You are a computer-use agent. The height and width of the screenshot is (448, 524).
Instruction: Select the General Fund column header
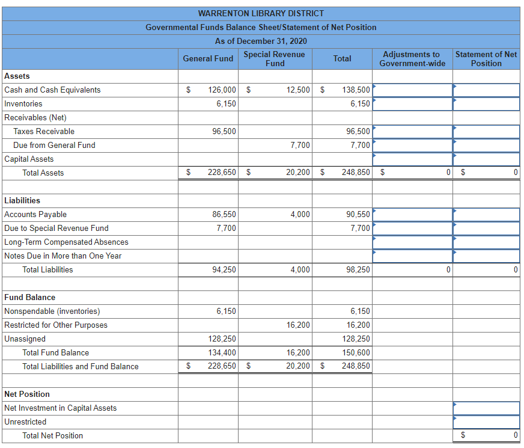click(208, 59)
